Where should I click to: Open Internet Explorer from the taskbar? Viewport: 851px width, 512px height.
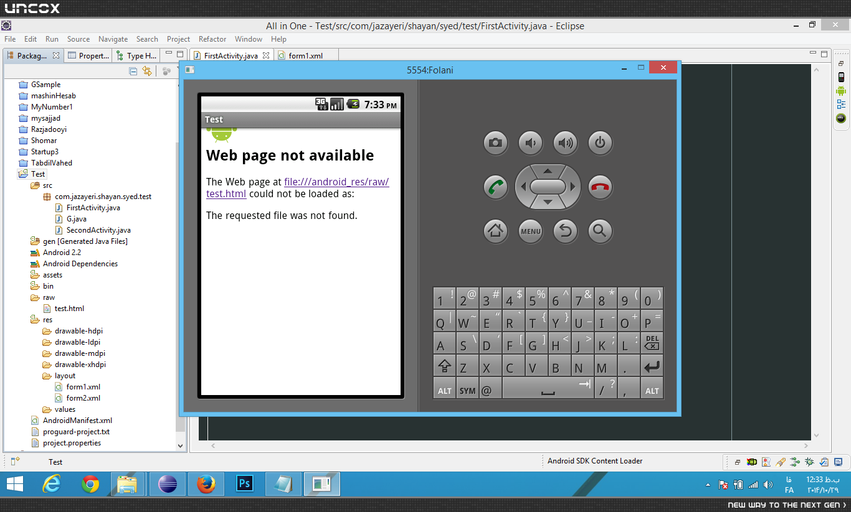pyautogui.click(x=52, y=483)
